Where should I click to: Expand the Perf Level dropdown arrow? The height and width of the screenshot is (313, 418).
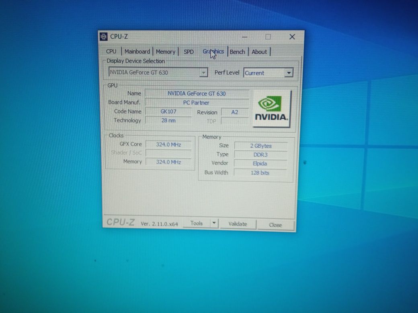(289, 73)
